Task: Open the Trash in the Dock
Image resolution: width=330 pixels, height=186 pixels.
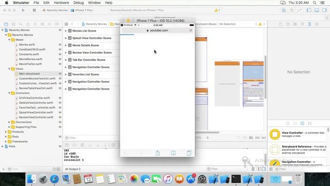Action: (298, 179)
